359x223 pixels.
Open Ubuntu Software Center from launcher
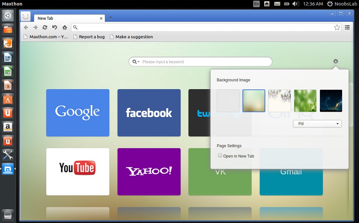click(x=8, y=99)
